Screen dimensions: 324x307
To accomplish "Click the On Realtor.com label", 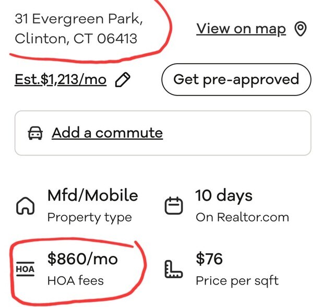I will 242,218.
